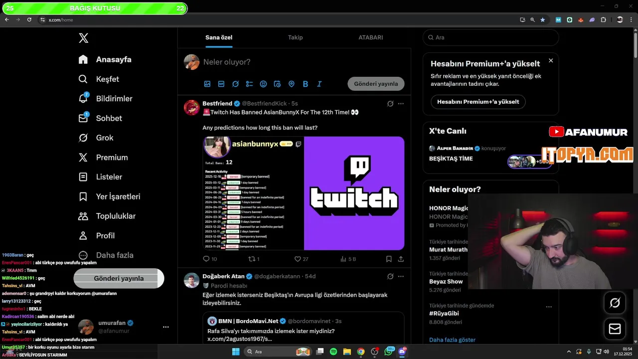Click Grok icon on Doğaberk Atan post
The height and width of the screenshot is (359, 638).
point(390,276)
